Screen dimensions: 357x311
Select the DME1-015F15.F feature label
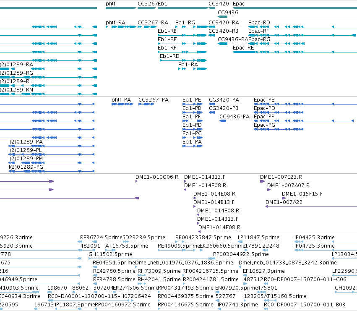pos(302,194)
